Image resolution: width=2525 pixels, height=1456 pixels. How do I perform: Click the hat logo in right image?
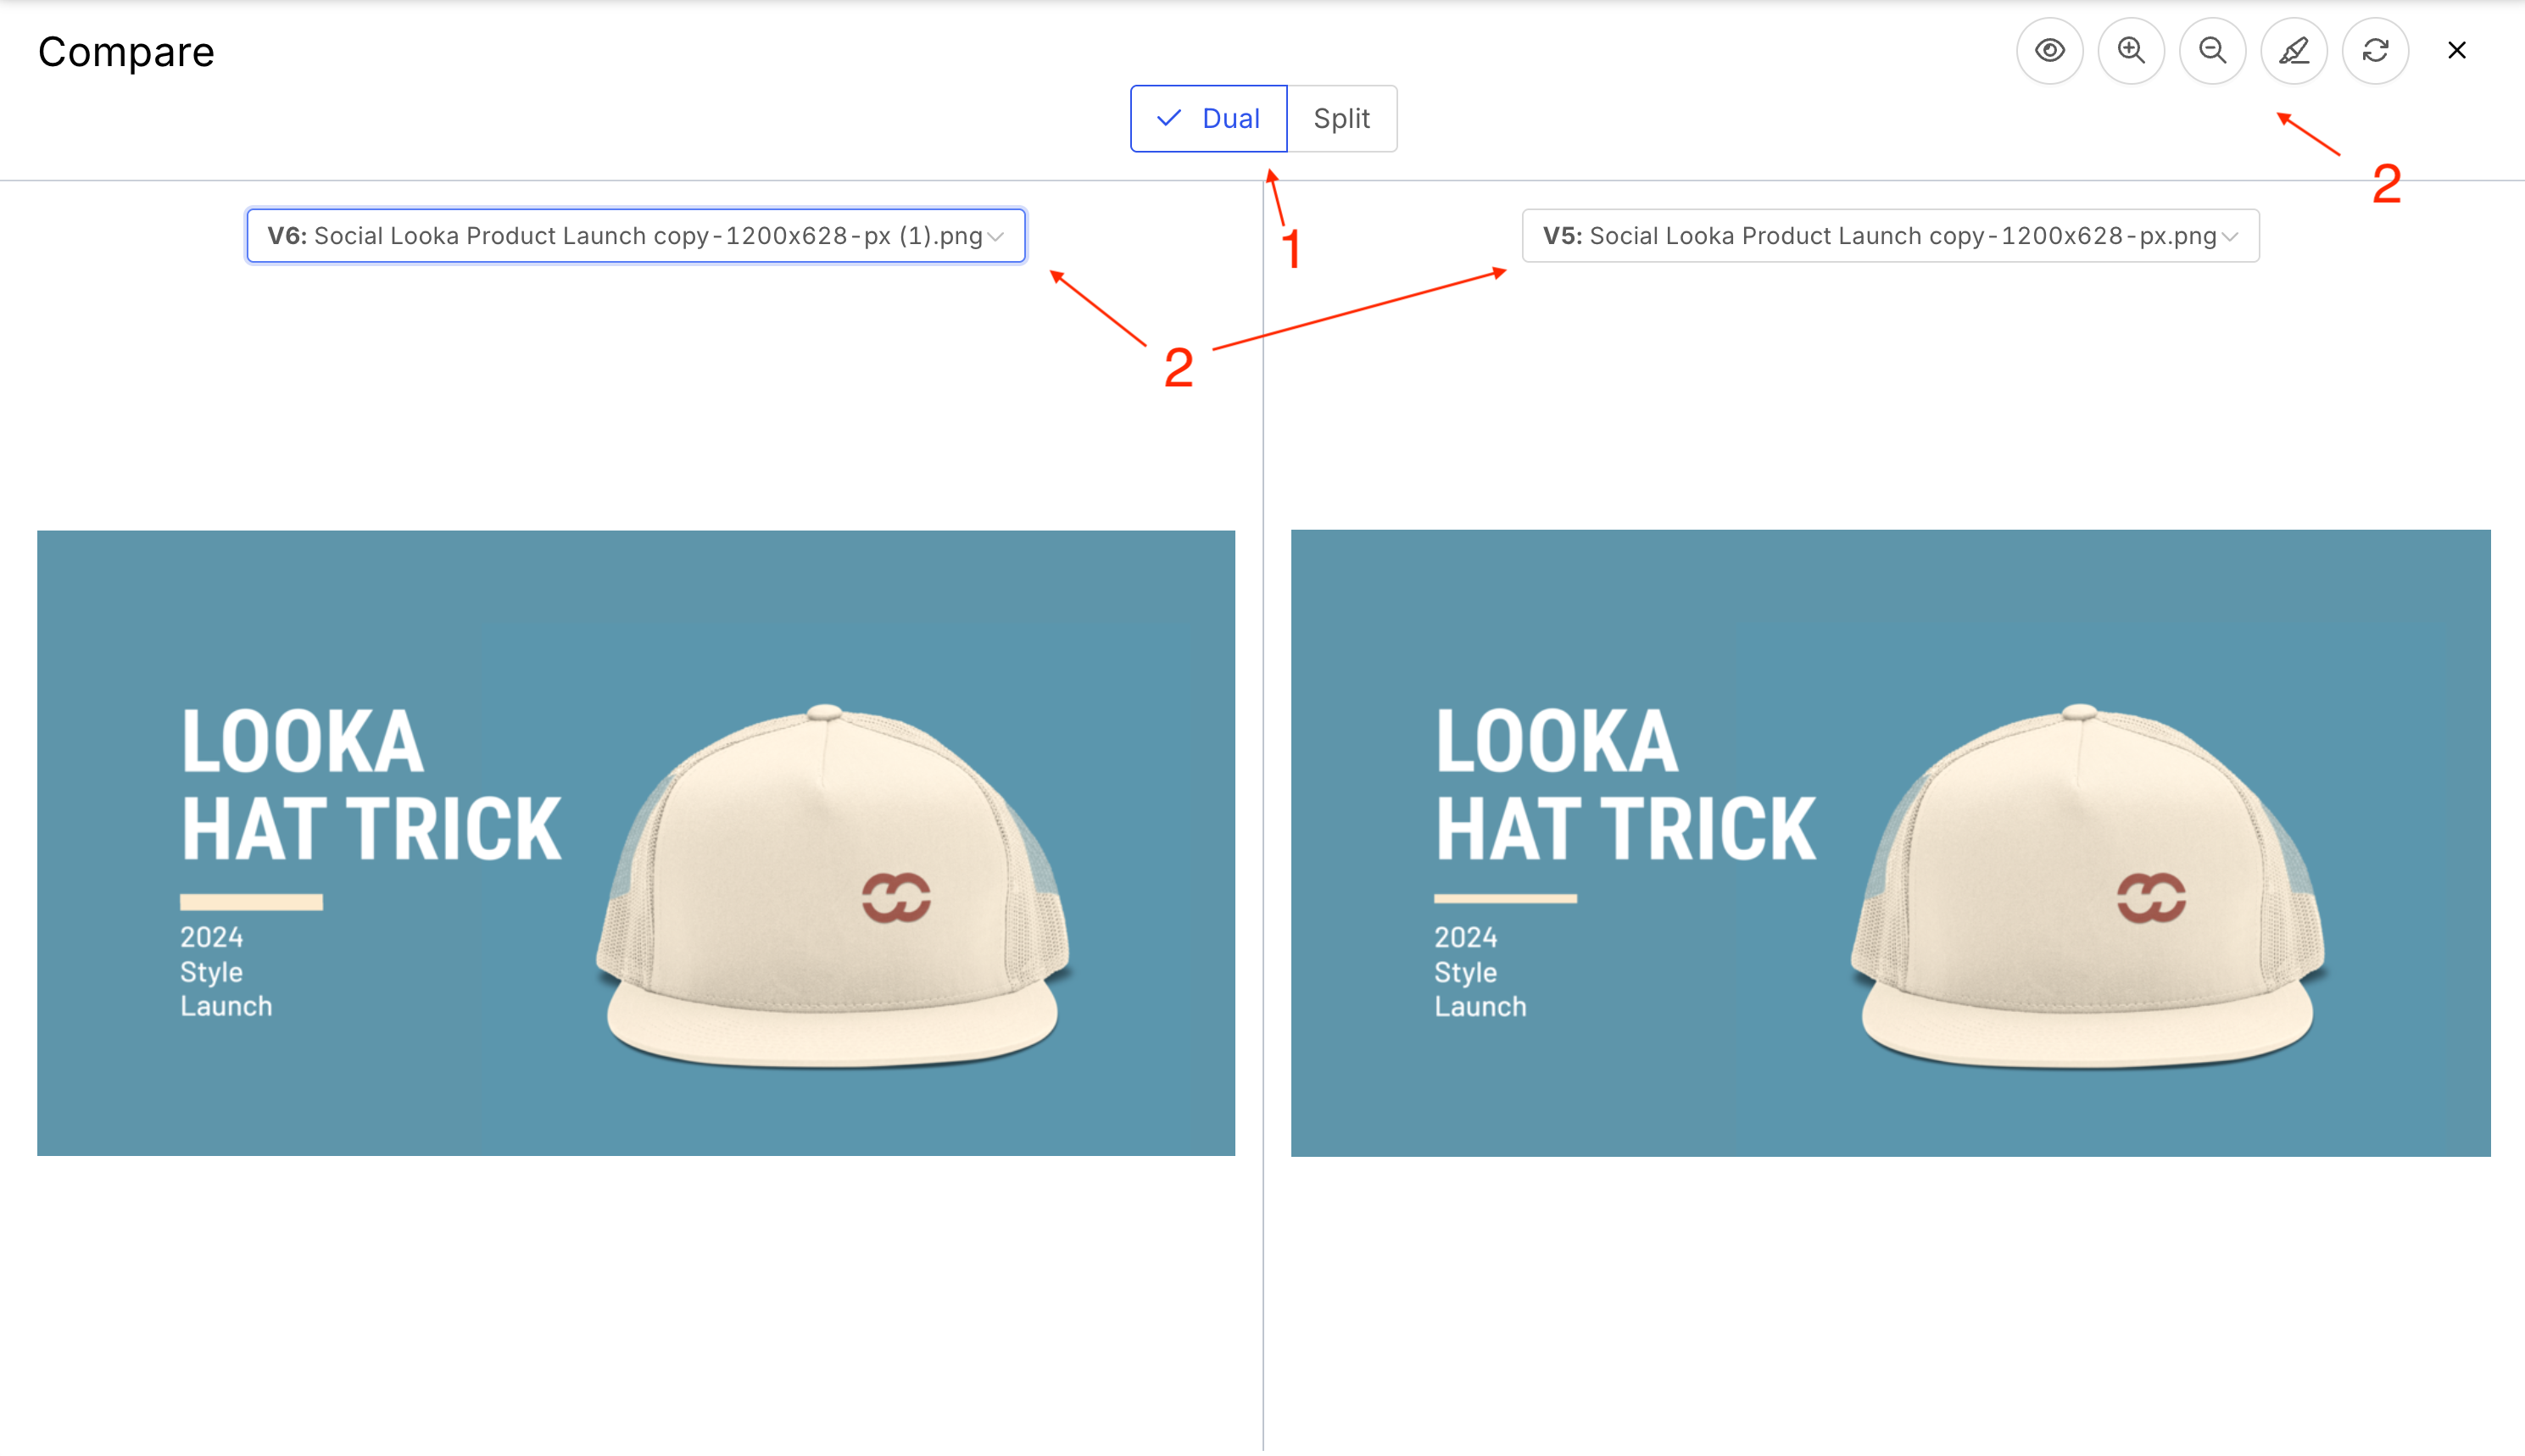coord(2151,896)
